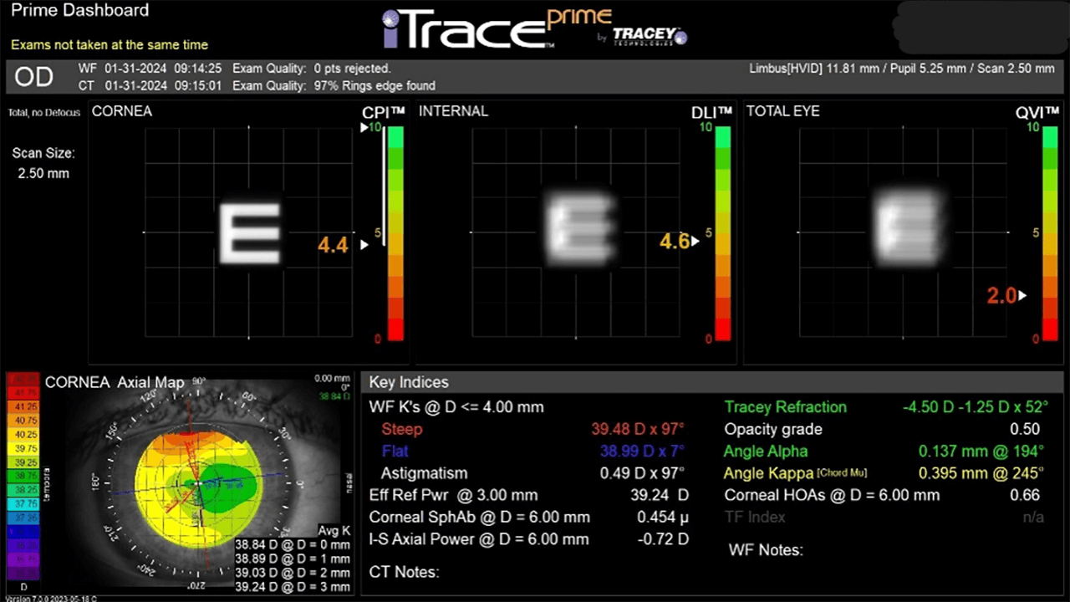Screen dimensions: 1070x602
Task: Click the Angle Kappa value 0.395 mm @ 245°
Action: click(x=981, y=473)
